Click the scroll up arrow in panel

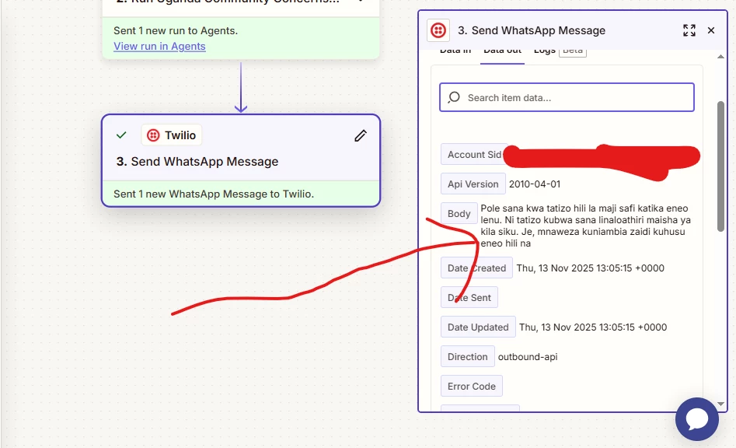coord(721,57)
